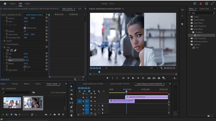Create ellipse mask for Crop effect
Image resolution: width=216 pixels, height=121 pixels.
[8, 50]
